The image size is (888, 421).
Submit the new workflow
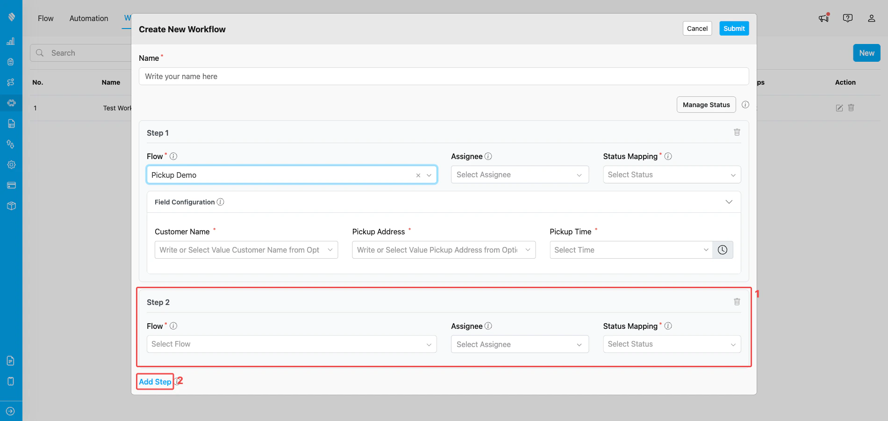[734, 29]
